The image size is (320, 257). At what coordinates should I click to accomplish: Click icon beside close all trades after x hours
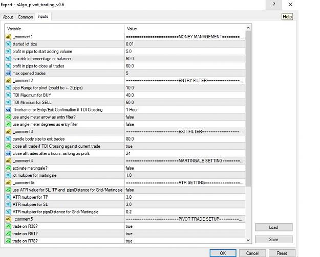click(8, 154)
